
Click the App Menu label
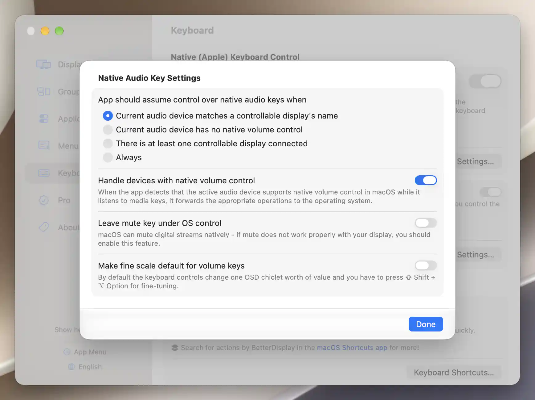[x=90, y=352]
